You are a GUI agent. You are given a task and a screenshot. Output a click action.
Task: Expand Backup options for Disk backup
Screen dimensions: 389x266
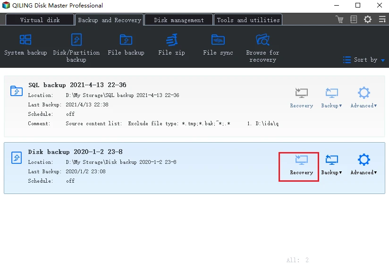[x=331, y=165]
